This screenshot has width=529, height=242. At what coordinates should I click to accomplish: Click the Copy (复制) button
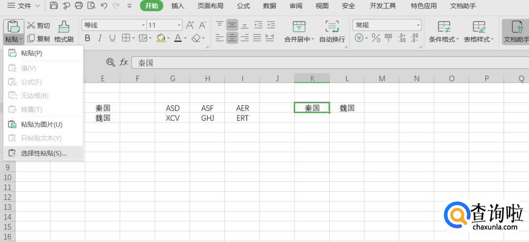tap(38, 39)
